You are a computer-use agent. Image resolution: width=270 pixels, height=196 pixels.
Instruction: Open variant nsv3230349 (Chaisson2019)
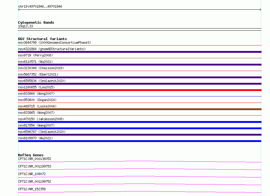(41, 68)
